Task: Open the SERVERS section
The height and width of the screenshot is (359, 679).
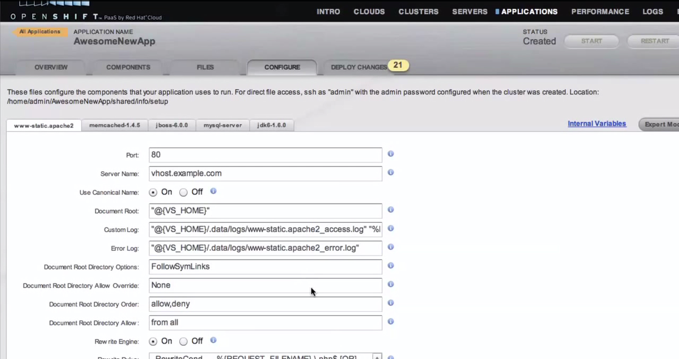Action: point(470,12)
